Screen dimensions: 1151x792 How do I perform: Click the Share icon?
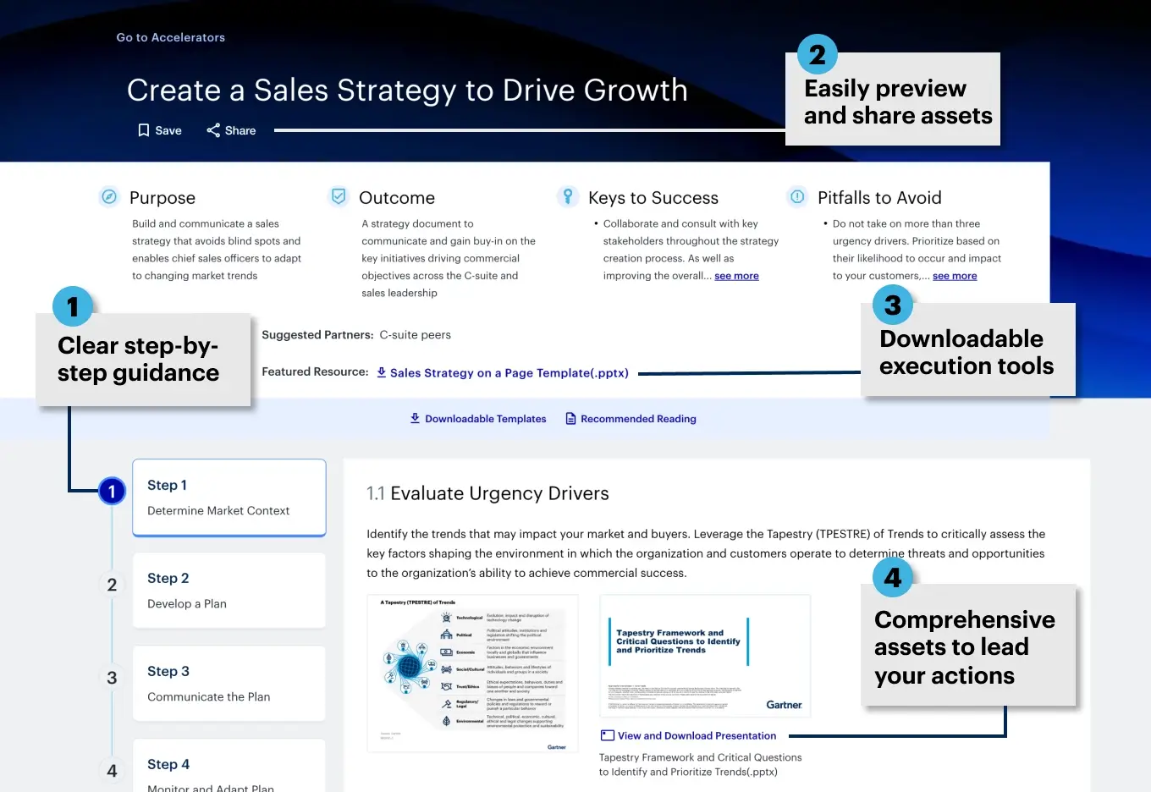(212, 130)
